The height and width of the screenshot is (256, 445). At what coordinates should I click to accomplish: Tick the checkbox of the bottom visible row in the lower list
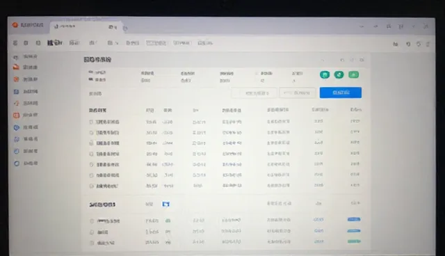point(92,243)
